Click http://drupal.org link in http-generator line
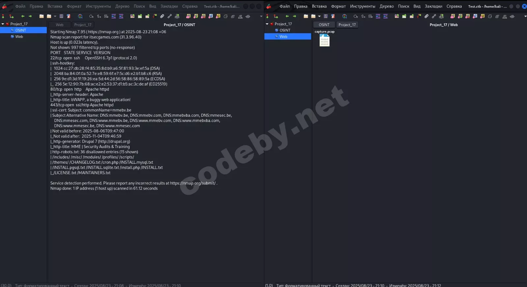The height and width of the screenshot is (287, 527). coord(114,141)
